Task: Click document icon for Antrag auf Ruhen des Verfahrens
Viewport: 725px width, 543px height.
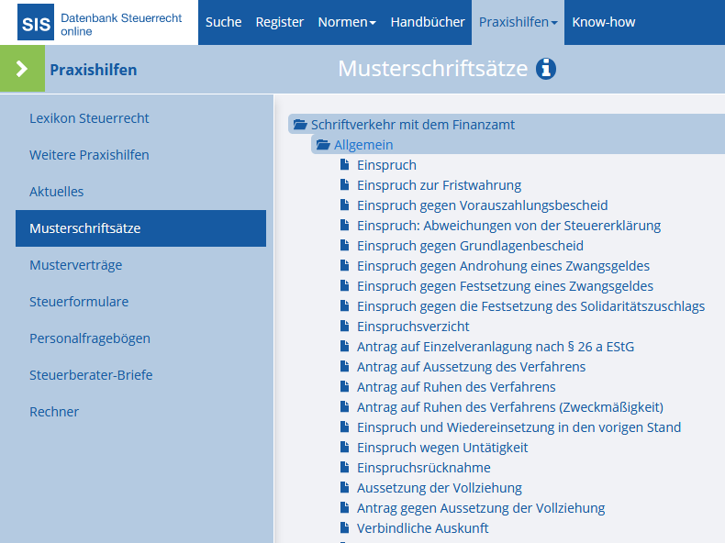Action: click(x=344, y=386)
